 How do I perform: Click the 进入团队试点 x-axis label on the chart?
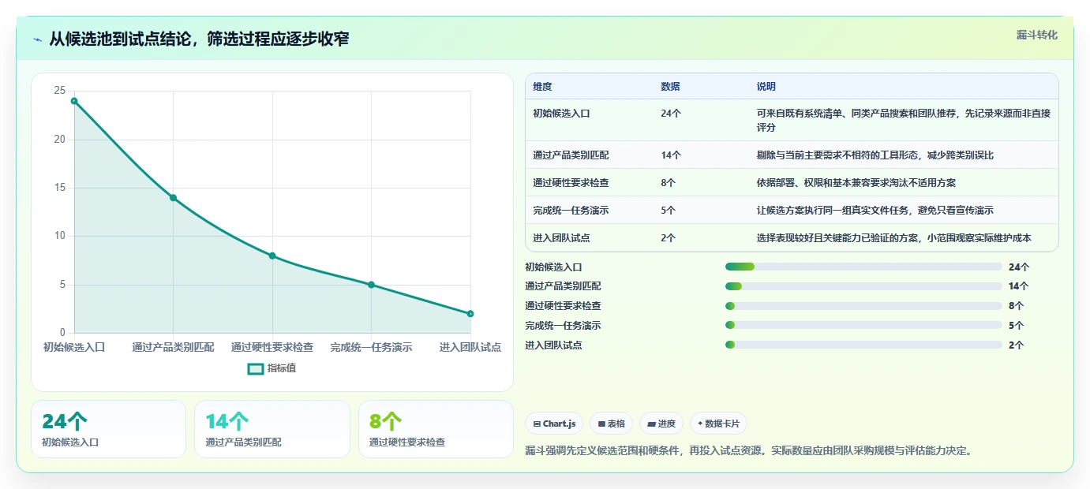point(470,347)
